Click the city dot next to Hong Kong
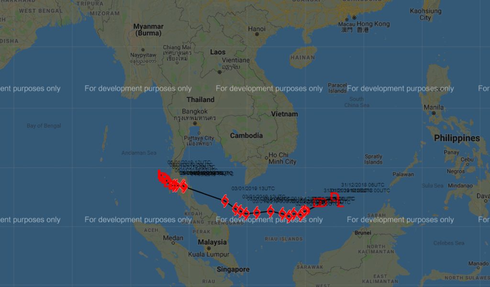 click(354, 18)
